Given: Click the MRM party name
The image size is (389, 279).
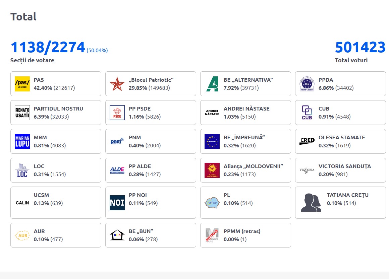Looking at the screenshot, I should click(40, 138).
